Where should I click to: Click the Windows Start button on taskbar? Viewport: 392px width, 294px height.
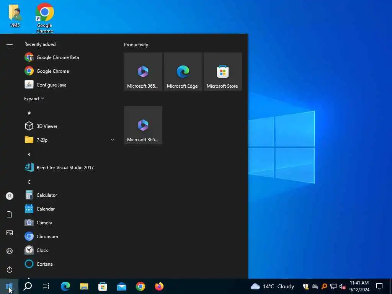pos(9,286)
